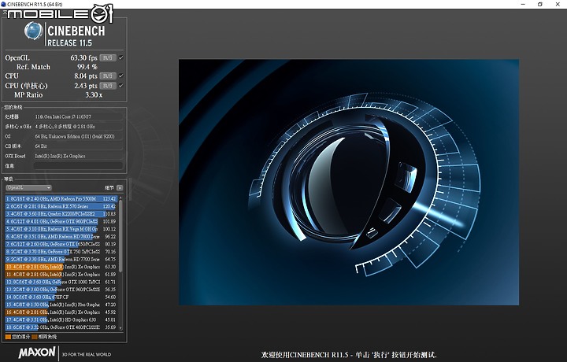Image resolution: width=567 pixels, height=362 pixels.
Task: Click the ranking list scroll up arrow
Action: 120,198
